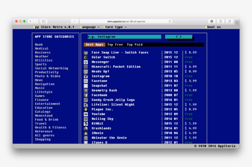Click the iMovie star icon
The height and width of the screenshot is (167, 252).
click(86, 133)
